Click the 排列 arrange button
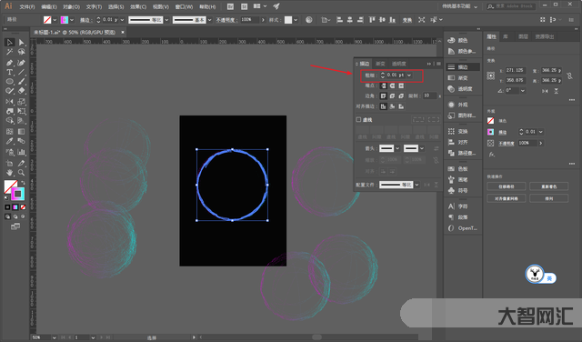The image size is (582, 342). click(549, 198)
